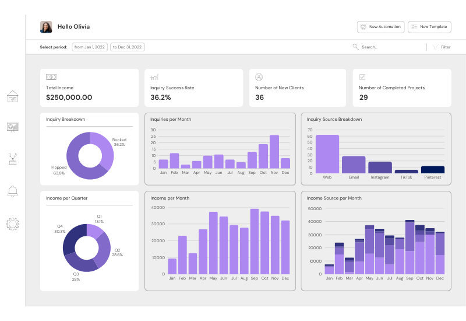Click the filter funnel icon
Image resolution: width=466 pixels, height=321 pixels.
point(435,47)
